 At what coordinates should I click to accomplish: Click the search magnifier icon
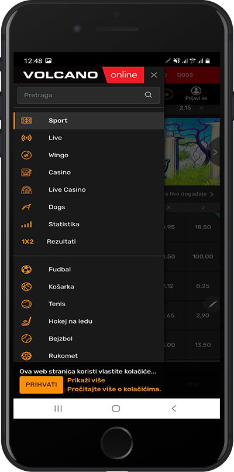[148, 95]
